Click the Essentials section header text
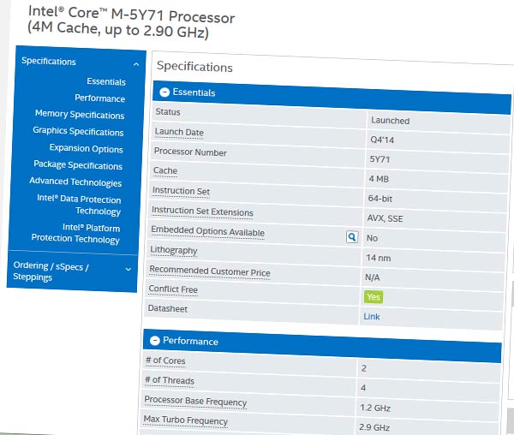This screenshot has height=435, width=514. tap(194, 92)
